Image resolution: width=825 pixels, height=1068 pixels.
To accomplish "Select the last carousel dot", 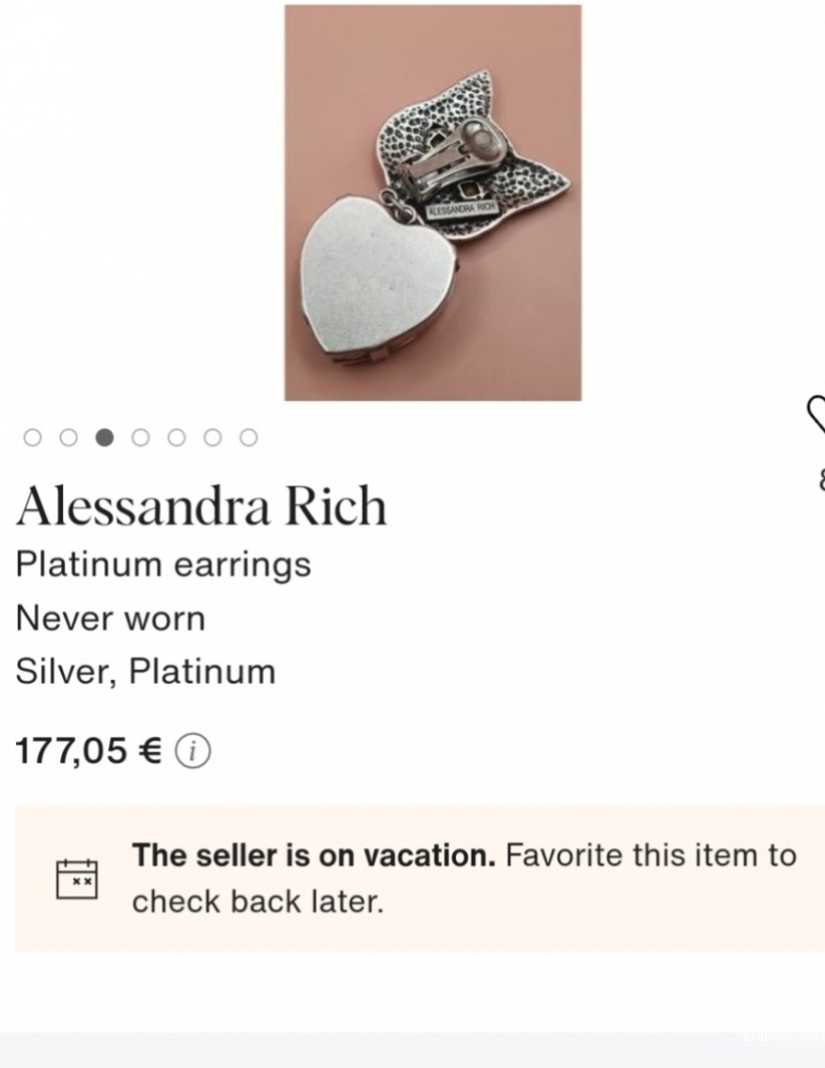I will point(247,437).
